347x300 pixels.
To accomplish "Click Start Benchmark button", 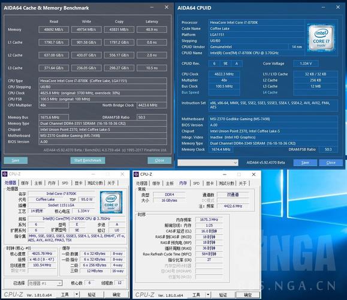I will coord(87,160).
